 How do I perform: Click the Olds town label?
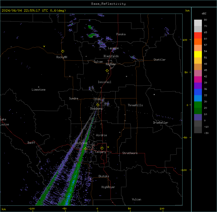tap(98, 99)
